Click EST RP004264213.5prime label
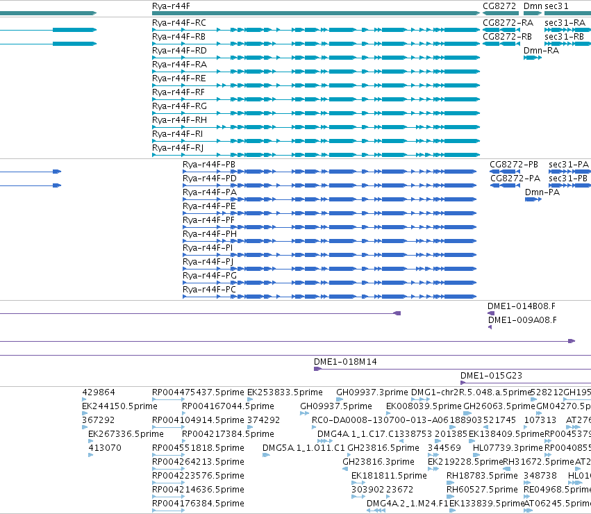Screen dimensions: 591x514 (198, 462)
